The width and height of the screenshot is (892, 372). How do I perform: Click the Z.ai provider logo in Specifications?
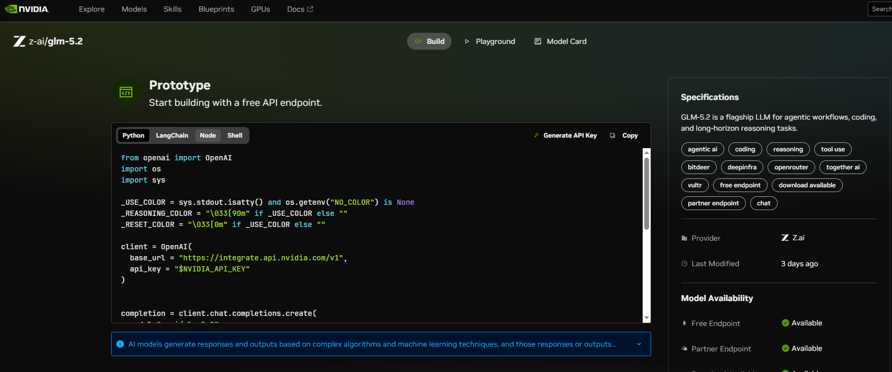785,238
